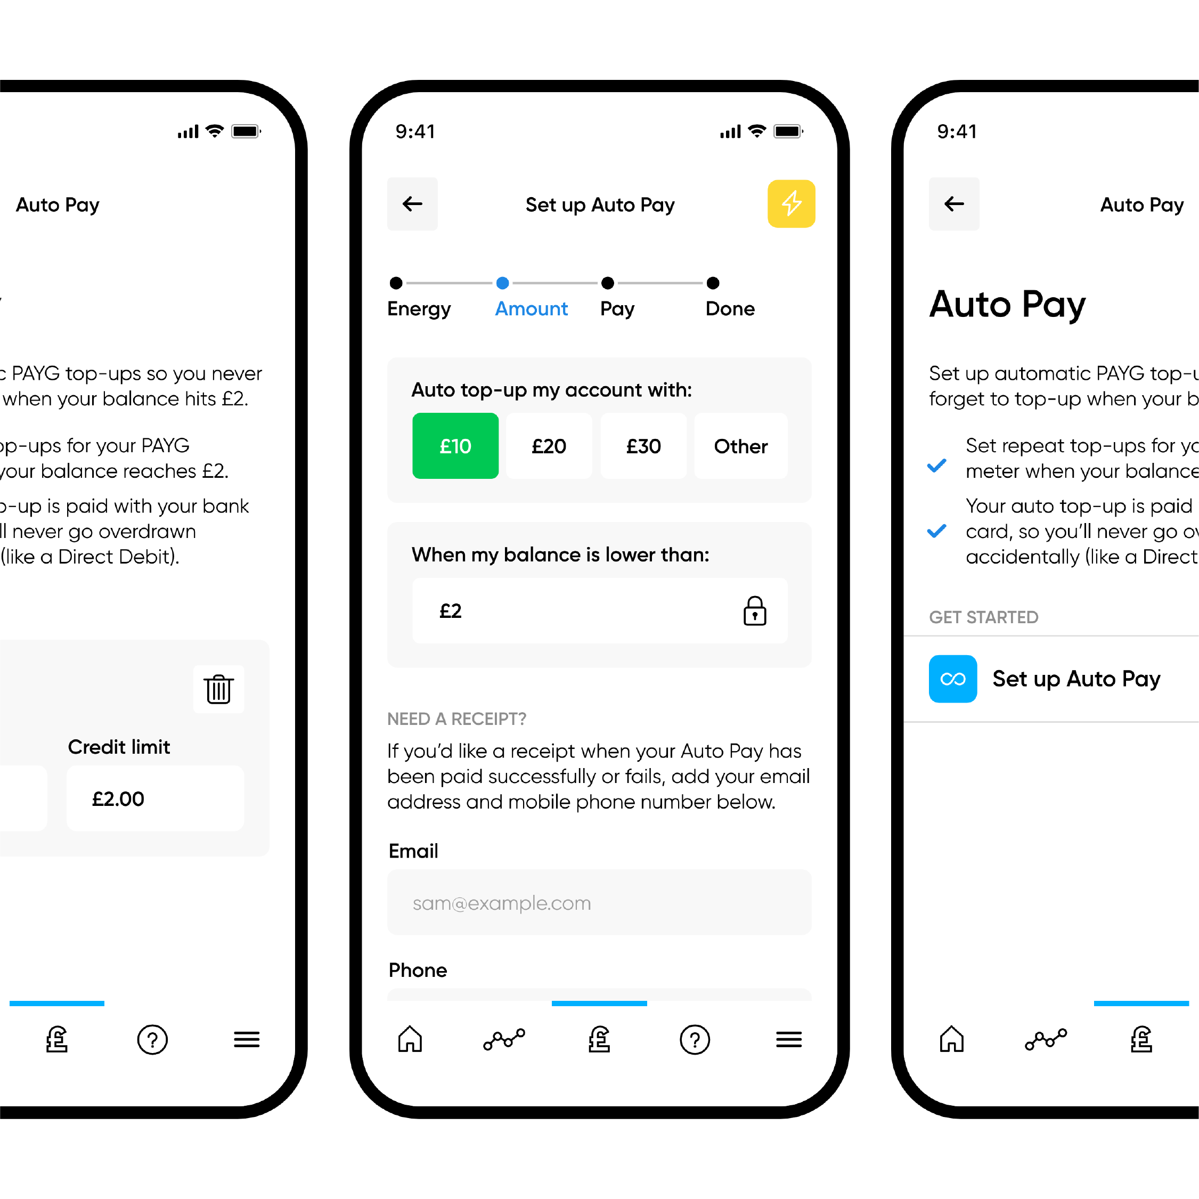
Task: Click the payments/pound icon in navigation
Action: [602, 1050]
